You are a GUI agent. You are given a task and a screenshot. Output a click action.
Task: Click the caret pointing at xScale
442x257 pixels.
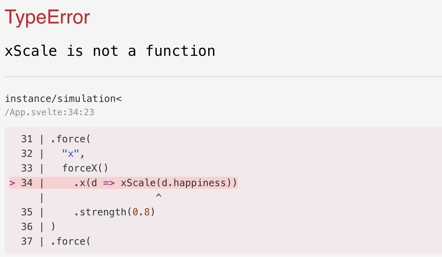159,195
